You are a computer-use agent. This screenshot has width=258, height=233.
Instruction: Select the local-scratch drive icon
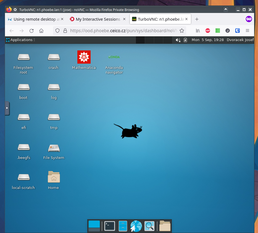click(24, 177)
